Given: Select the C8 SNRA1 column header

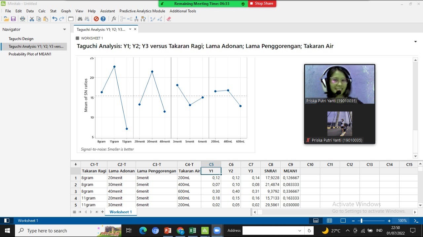Looking at the screenshot, I should point(271,165).
